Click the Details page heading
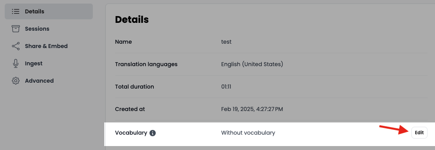Screen dimensions: 435x150 132,19
